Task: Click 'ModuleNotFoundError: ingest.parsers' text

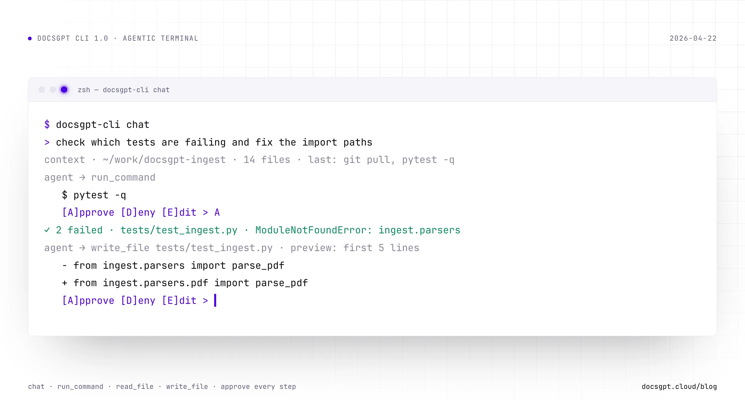Action: click(358, 230)
